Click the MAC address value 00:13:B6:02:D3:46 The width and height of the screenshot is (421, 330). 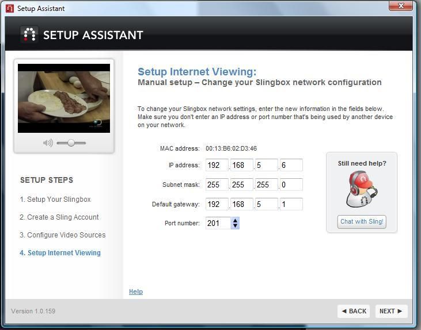click(x=231, y=148)
